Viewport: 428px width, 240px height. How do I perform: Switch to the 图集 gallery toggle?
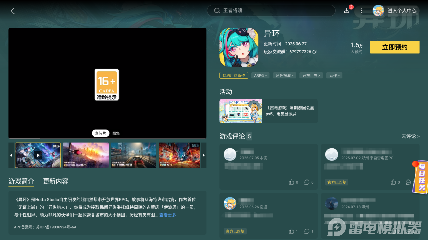116,133
